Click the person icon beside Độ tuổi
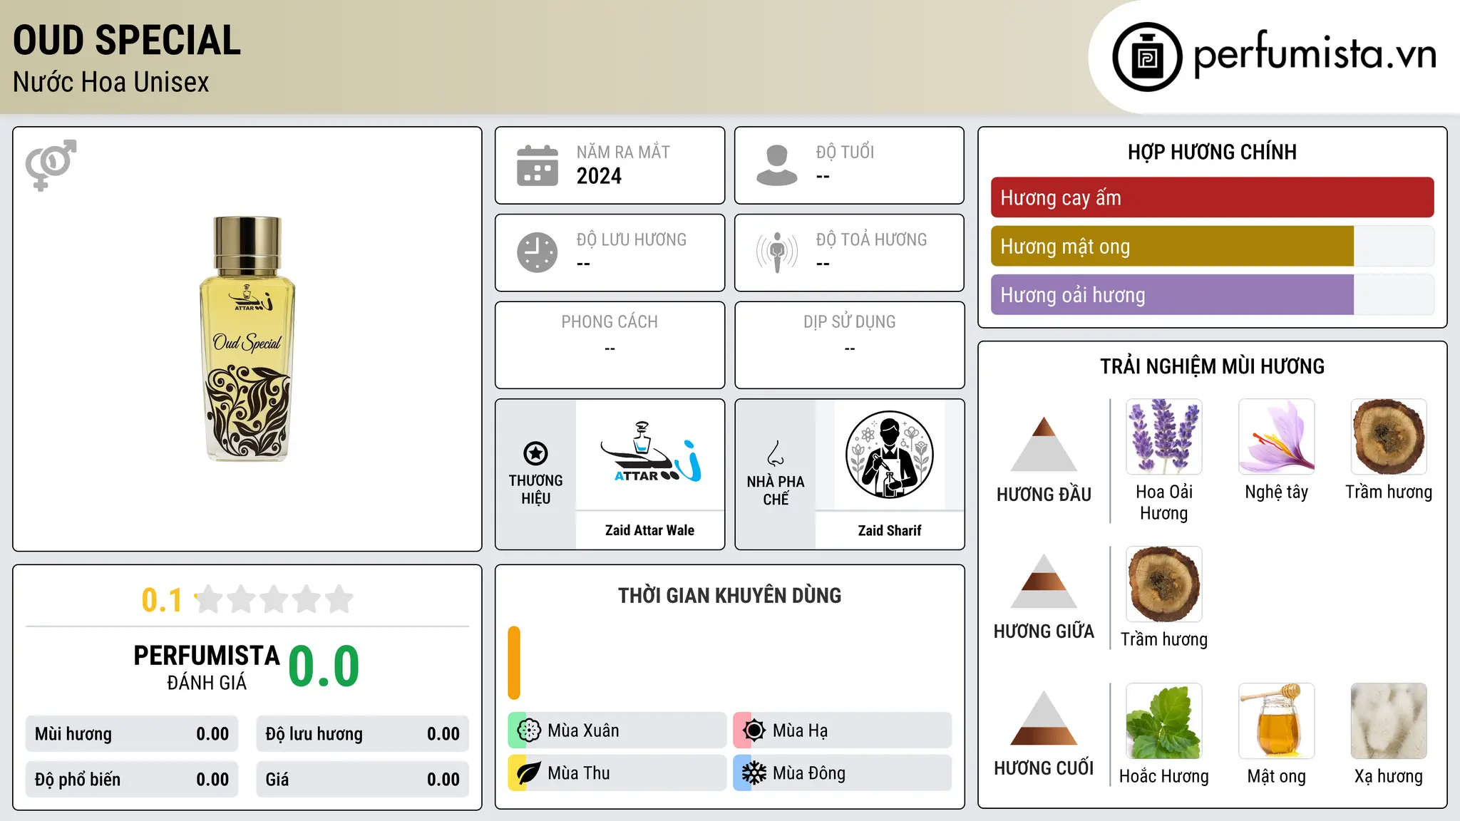The width and height of the screenshot is (1460, 821). pos(777,165)
